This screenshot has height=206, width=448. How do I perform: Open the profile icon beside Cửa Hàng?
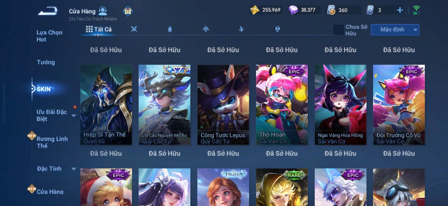[103, 11]
